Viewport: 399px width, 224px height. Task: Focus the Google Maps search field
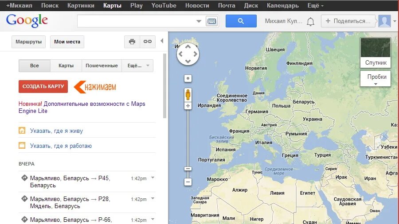pyautogui.click(x=137, y=21)
